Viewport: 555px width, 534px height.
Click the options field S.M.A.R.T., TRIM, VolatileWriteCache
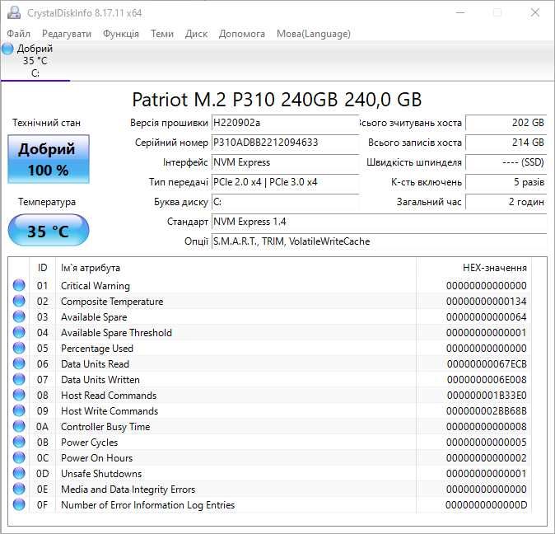(379, 241)
